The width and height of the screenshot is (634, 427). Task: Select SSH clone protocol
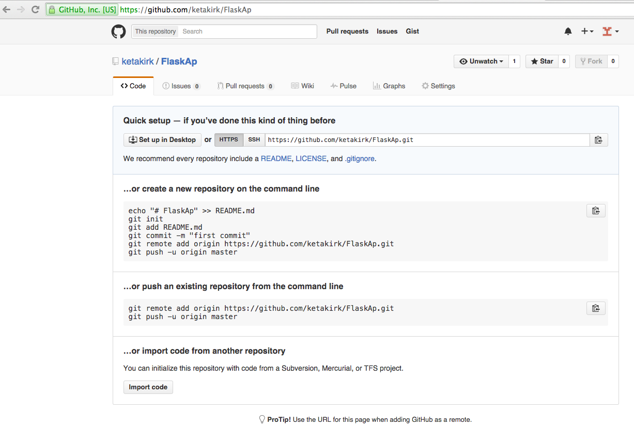[254, 140]
